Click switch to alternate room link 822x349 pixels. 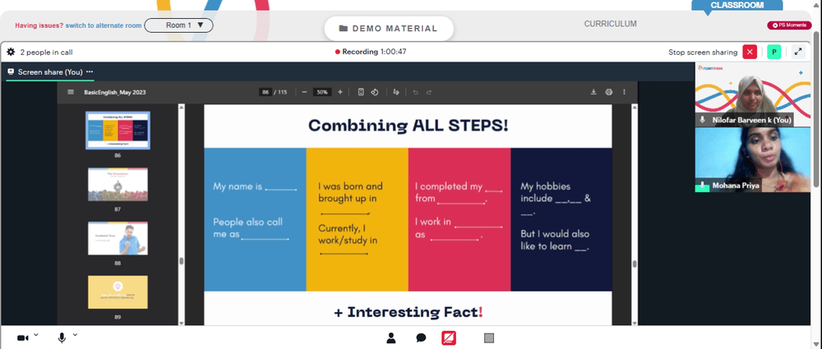coord(104,25)
